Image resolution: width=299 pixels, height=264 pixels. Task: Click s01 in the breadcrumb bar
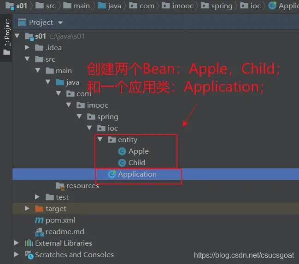pyautogui.click(x=22, y=6)
